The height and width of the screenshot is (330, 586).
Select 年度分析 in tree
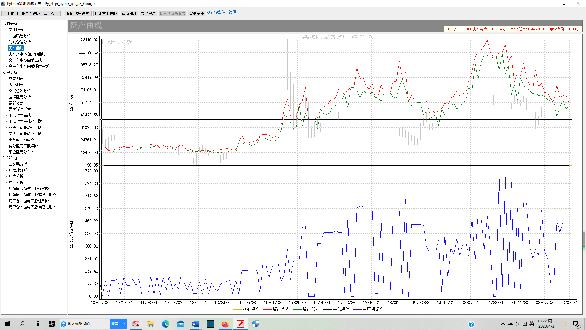[16, 182]
